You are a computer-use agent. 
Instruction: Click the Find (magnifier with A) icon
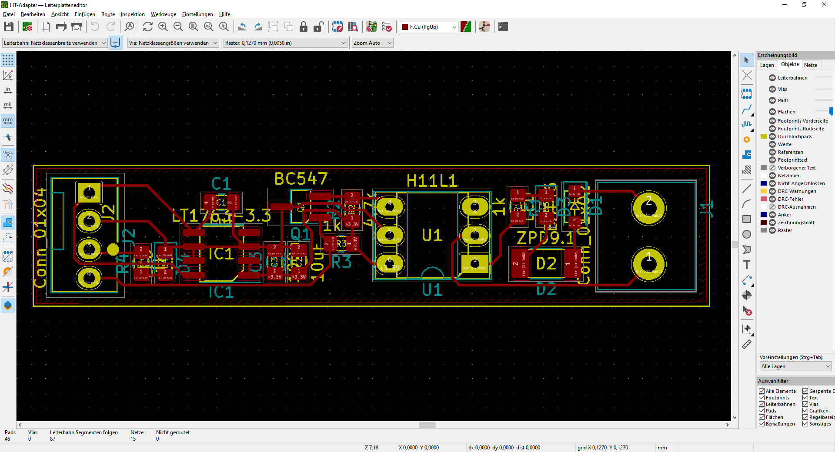tap(129, 27)
